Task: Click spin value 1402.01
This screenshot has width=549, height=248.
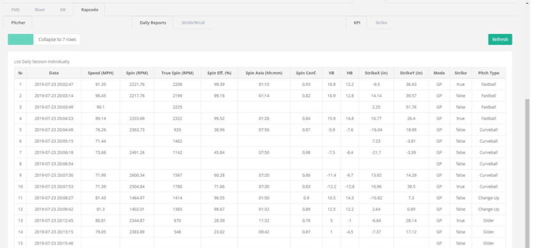Action: point(137,209)
